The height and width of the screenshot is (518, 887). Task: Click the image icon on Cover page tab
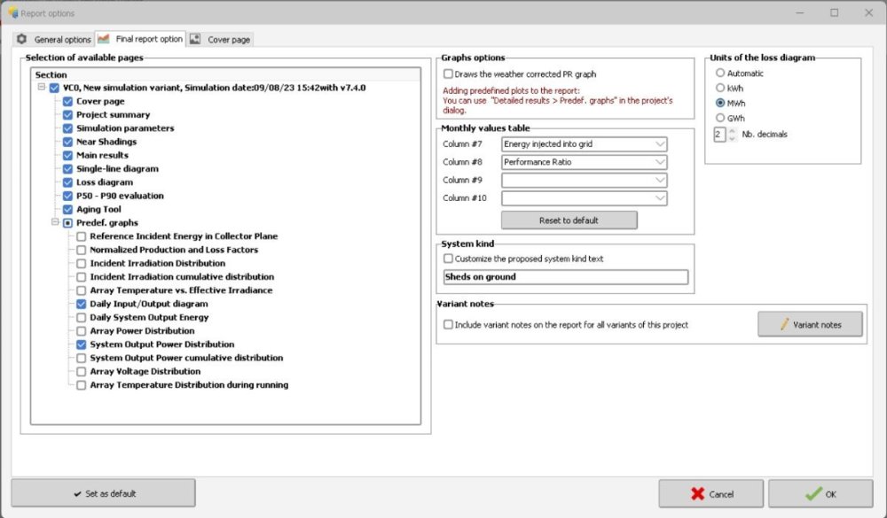[195, 40]
